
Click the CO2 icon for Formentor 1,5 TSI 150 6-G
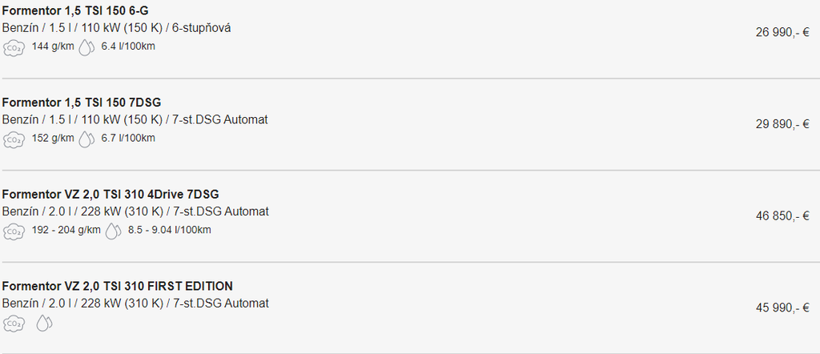click(13, 47)
